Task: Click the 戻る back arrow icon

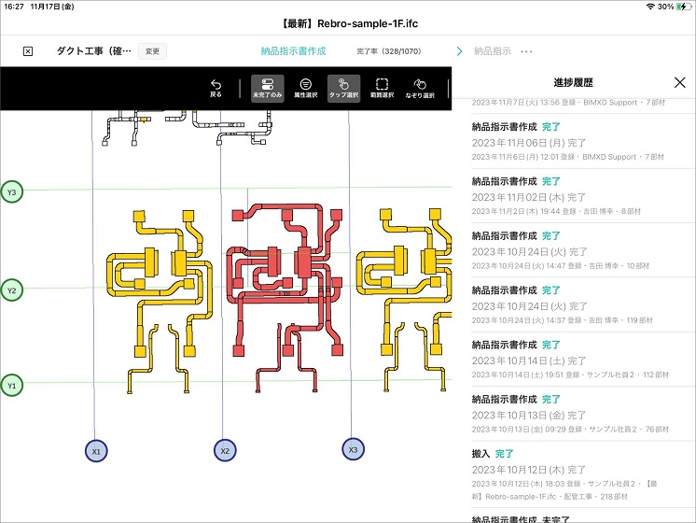Action: (216, 88)
